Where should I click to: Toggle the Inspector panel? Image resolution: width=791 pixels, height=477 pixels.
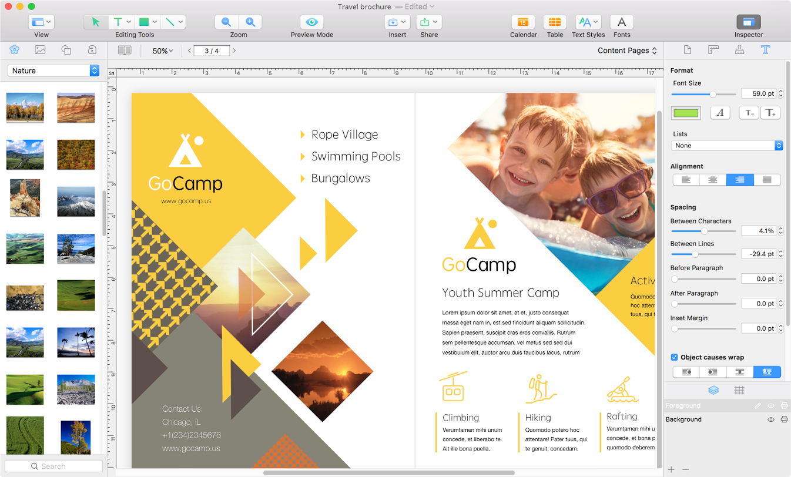click(x=748, y=22)
